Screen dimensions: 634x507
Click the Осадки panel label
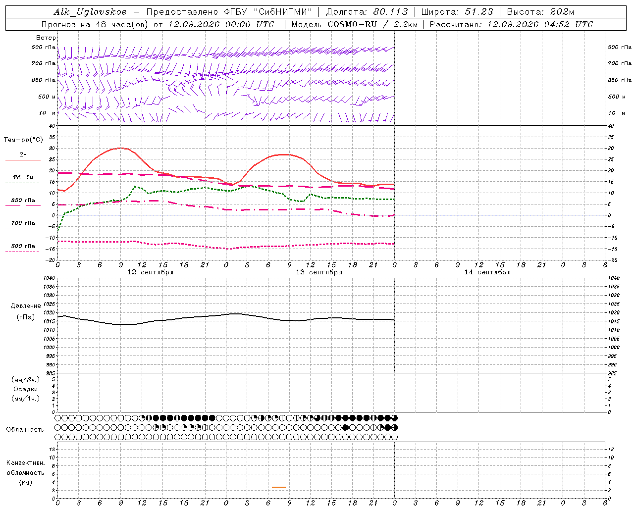[x=25, y=389]
